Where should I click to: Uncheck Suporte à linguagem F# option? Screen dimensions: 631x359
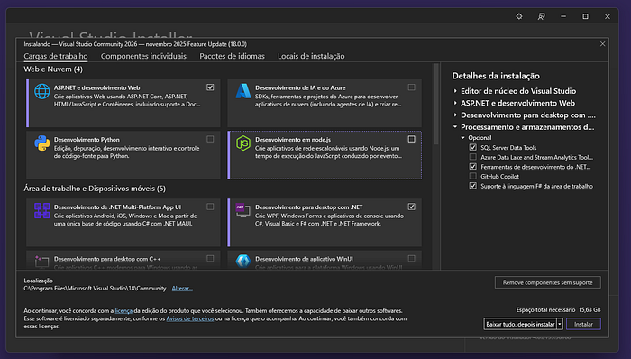coord(473,186)
